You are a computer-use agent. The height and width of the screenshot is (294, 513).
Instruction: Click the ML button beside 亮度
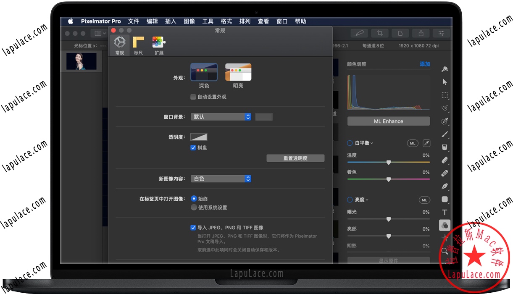click(x=424, y=200)
